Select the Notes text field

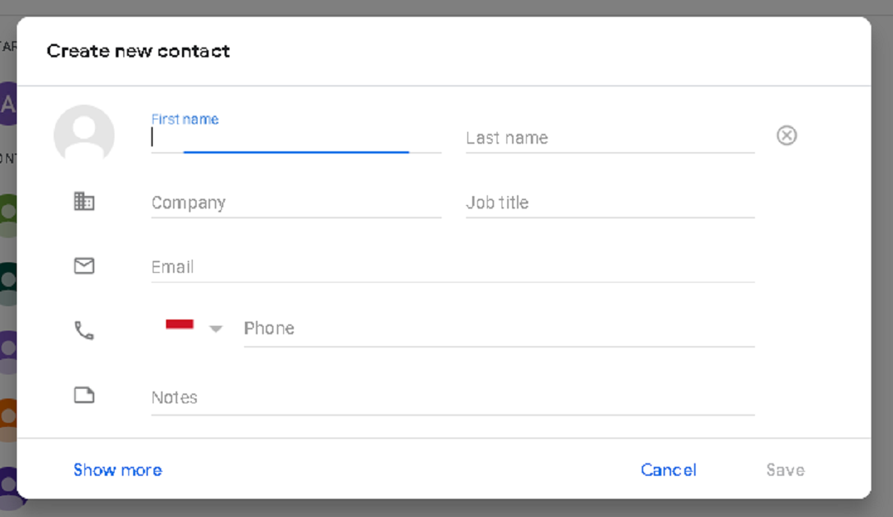tap(452, 398)
